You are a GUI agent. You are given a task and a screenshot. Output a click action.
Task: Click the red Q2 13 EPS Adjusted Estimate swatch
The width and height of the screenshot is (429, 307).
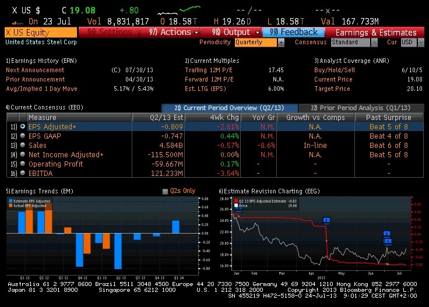click(x=236, y=201)
